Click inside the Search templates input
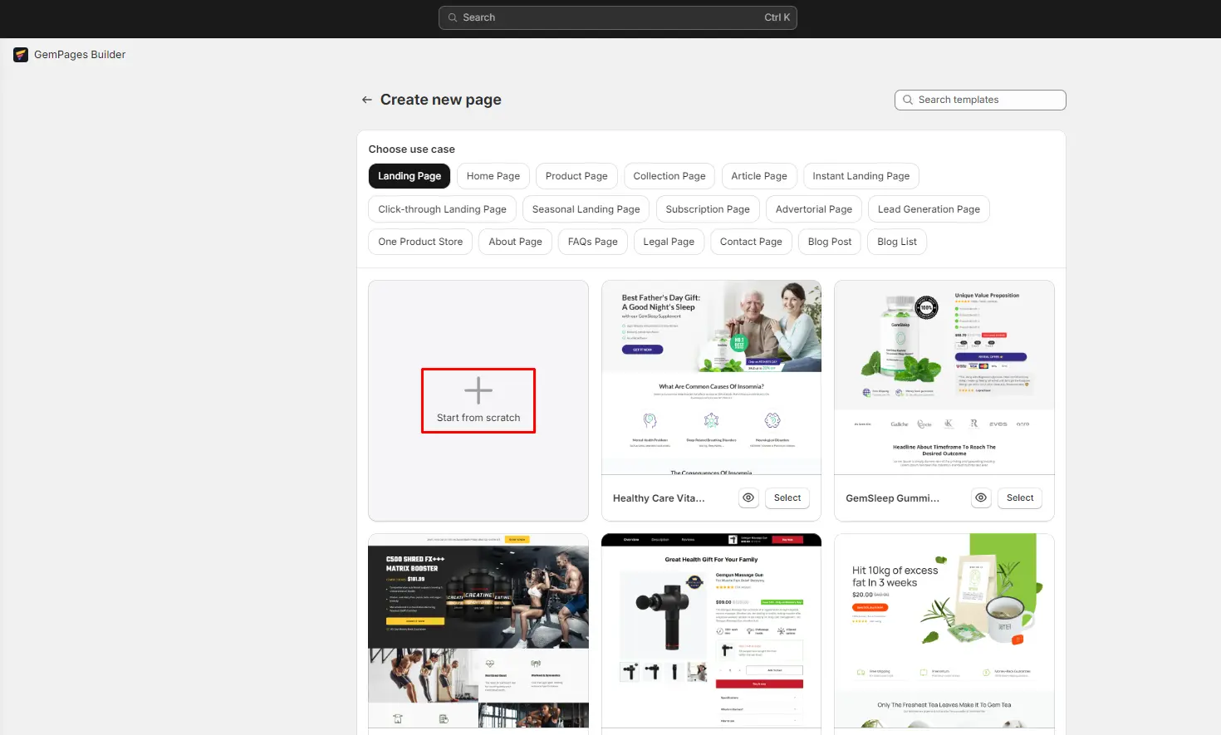This screenshot has height=735, width=1221. tap(980, 100)
